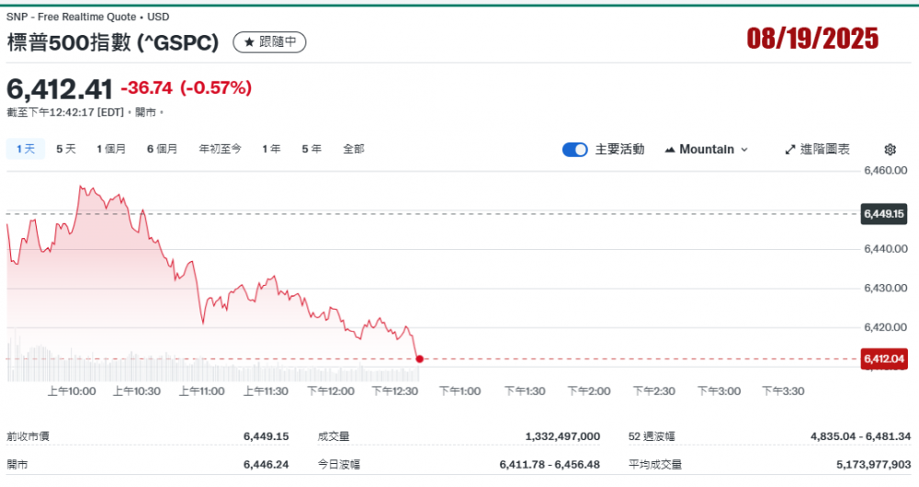Toggle the key events switch
Image resolution: width=919 pixels, height=487 pixels.
[x=574, y=150]
